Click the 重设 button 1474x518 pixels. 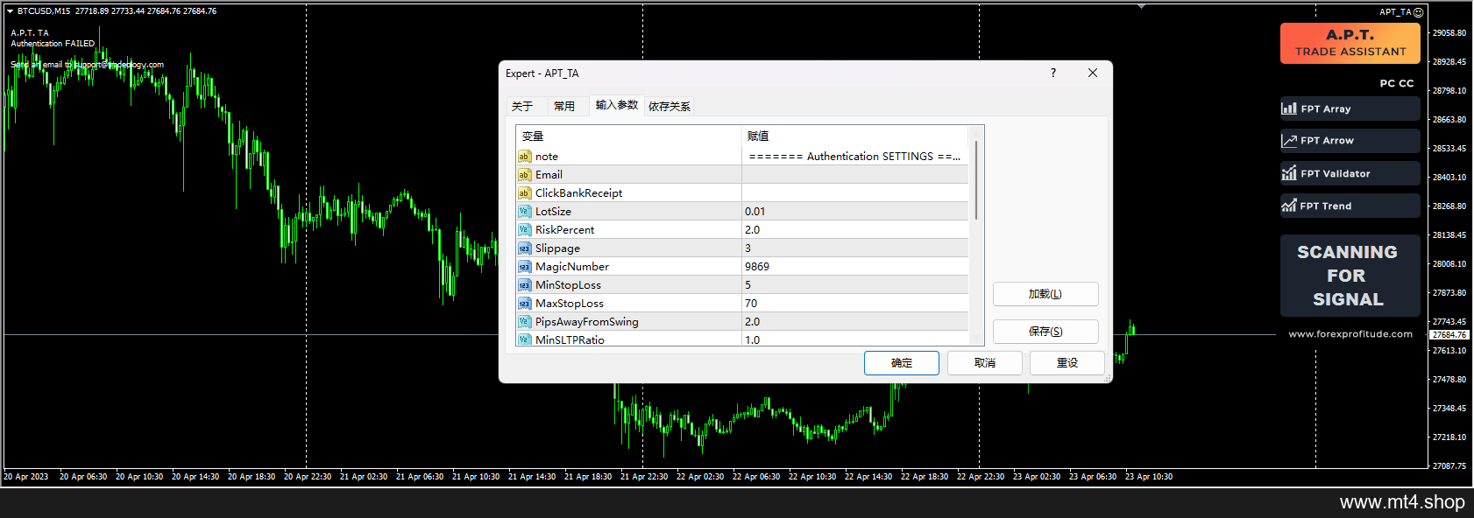[x=1067, y=363]
